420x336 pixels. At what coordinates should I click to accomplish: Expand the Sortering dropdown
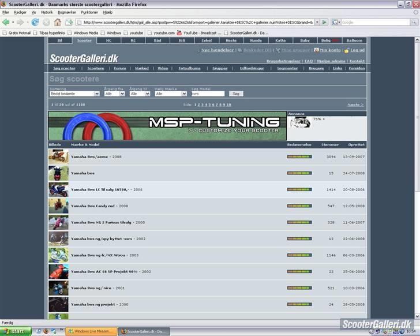coord(75,94)
